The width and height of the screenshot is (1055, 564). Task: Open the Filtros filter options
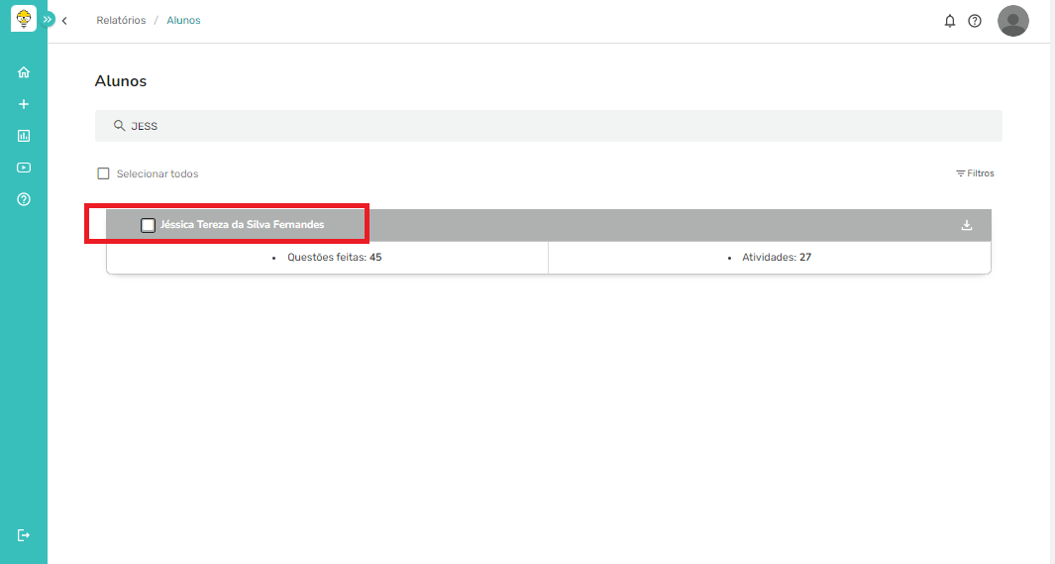pyautogui.click(x=975, y=173)
